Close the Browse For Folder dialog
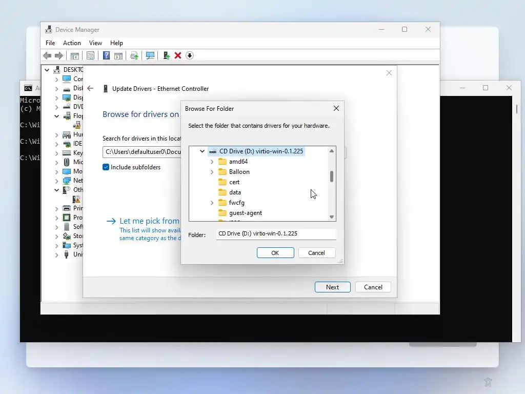The image size is (525, 394). pos(336,108)
